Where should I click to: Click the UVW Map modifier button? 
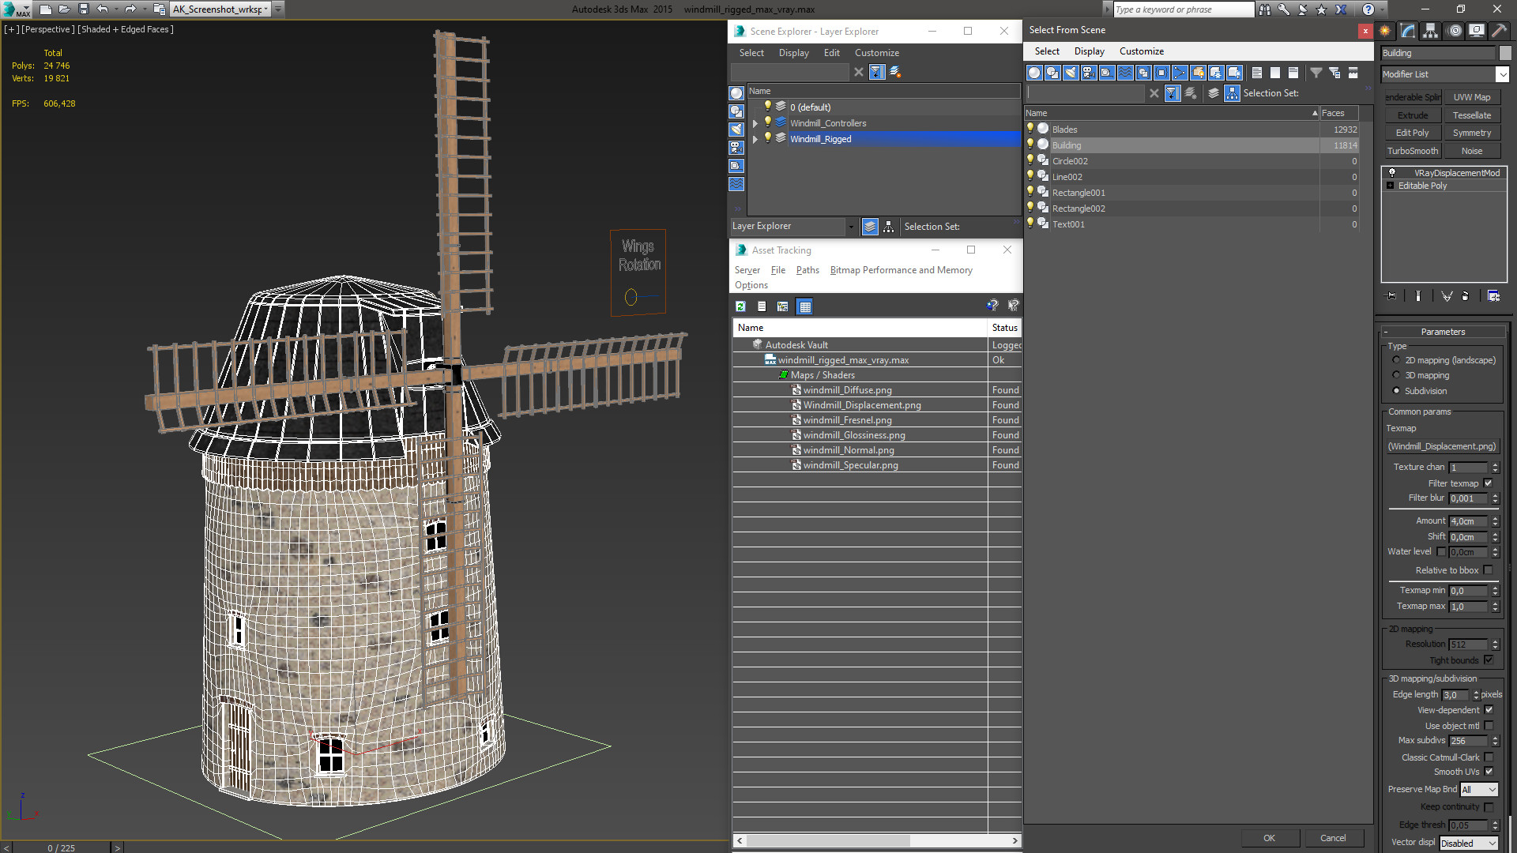(1472, 97)
